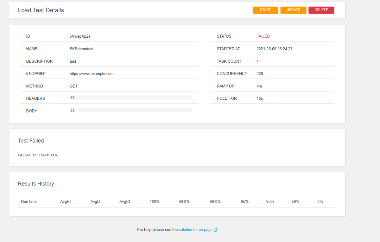Click the hold for value 10s
380x242 pixels.
(x=260, y=99)
